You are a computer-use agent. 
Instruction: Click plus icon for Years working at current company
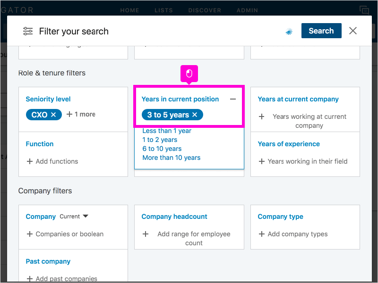(262, 117)
